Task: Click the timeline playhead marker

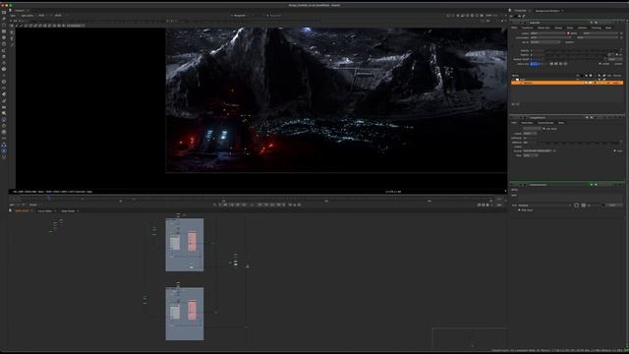Action: click(x=49, y=199)
